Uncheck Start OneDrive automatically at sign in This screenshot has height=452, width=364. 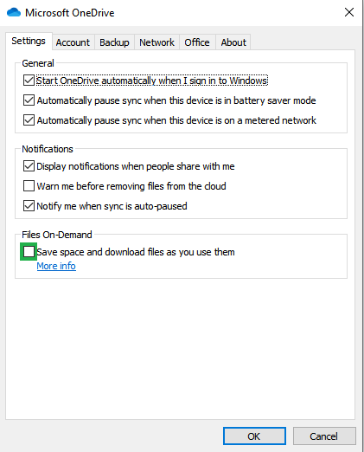pos(29,81)
